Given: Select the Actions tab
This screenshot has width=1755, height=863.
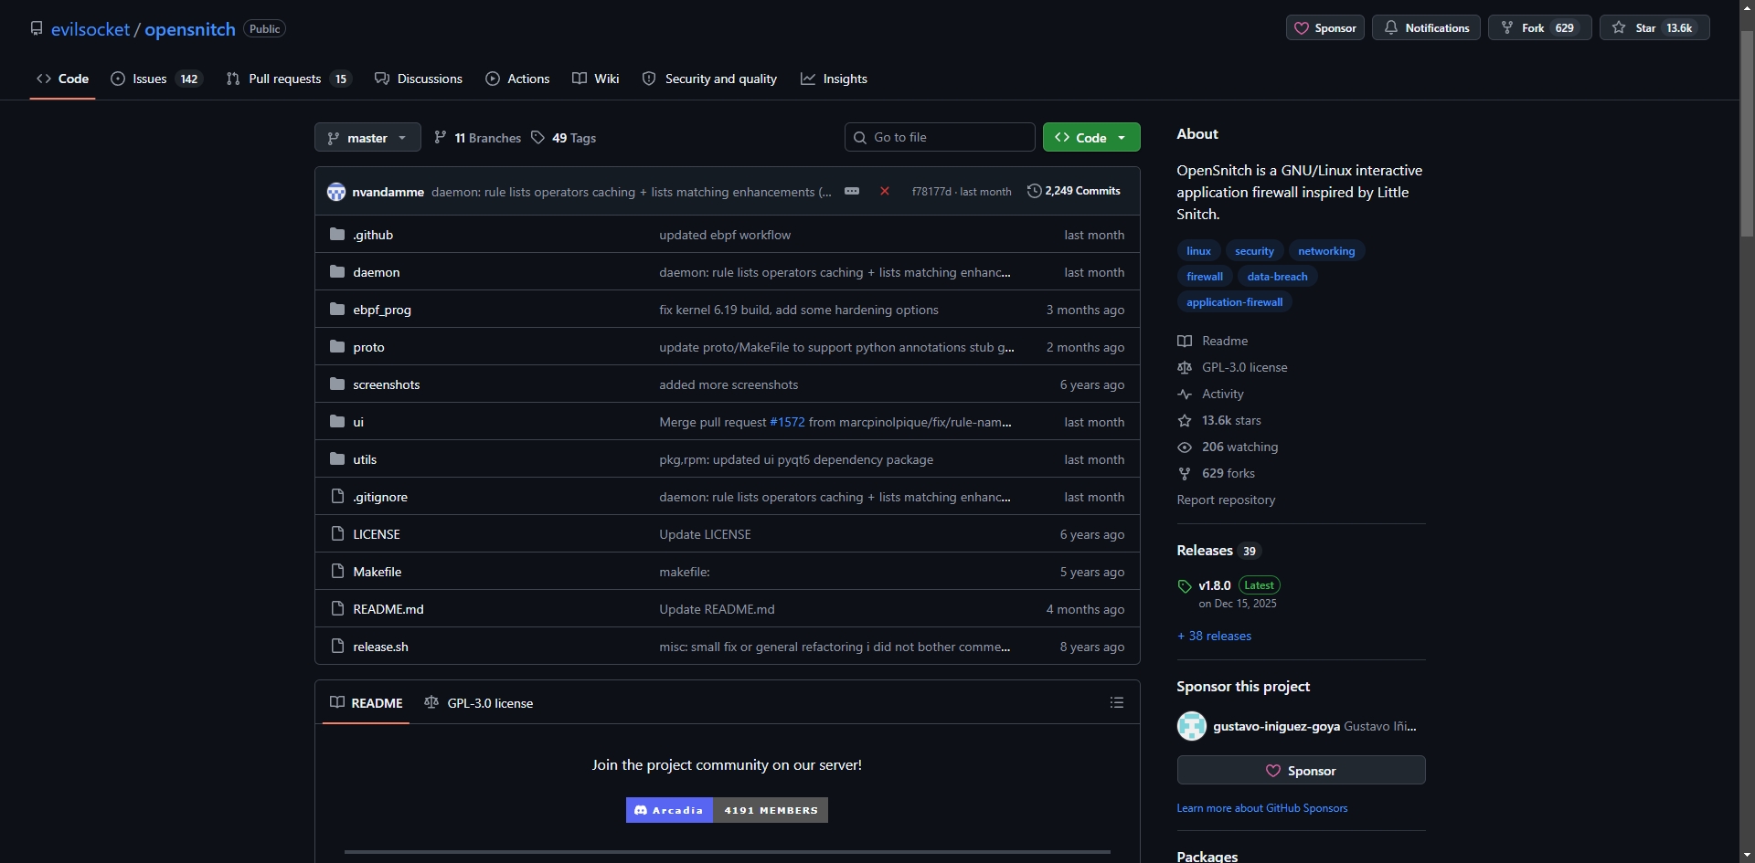Looking at the screenshot, I should 517,79.
